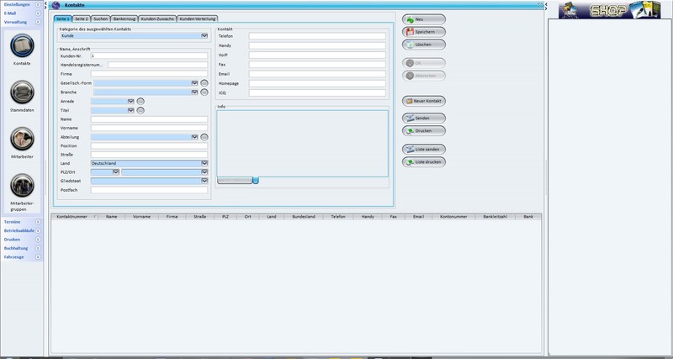Viewport: 673px width, 359px height.
Task: Open the Titel dropdown
Action: coord(131,110)
